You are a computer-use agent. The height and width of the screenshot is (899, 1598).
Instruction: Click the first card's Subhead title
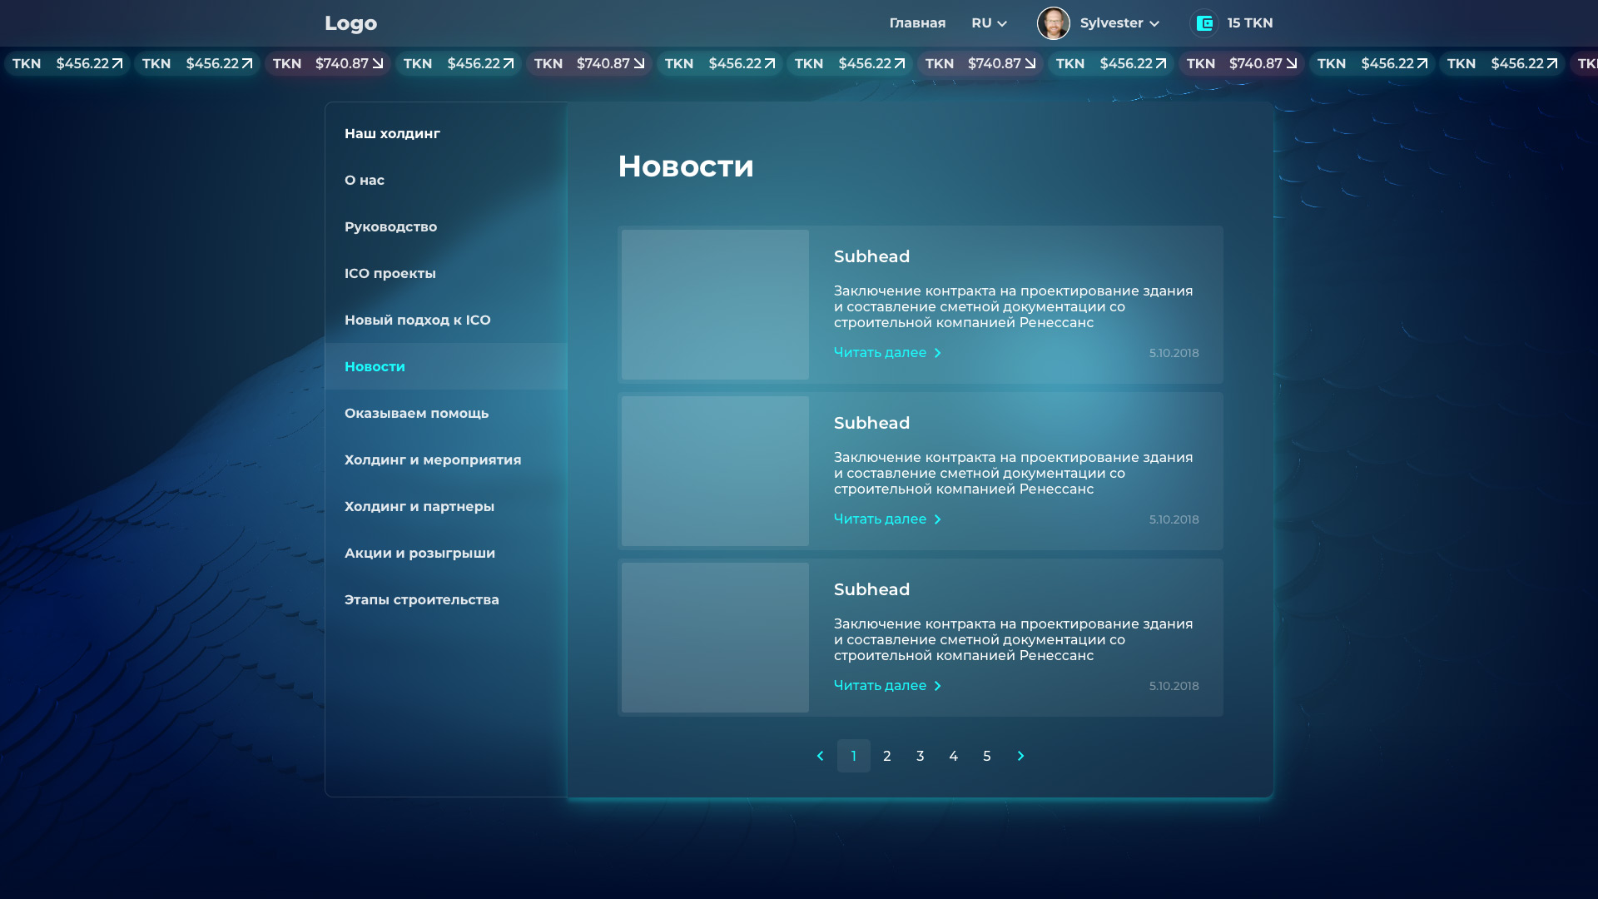(871, 256)
